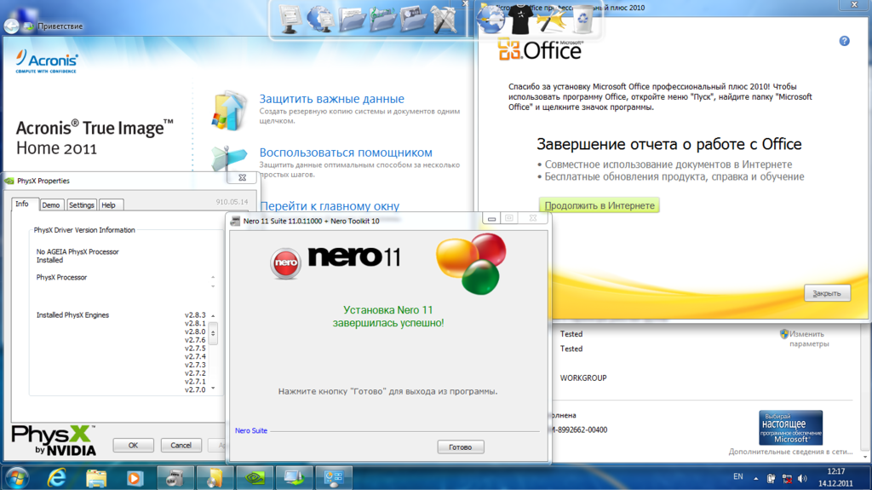The width and height of the screenshot is (872, 490).
Task: Switch to PhysX Info tab
Action: tap(22, 204)
